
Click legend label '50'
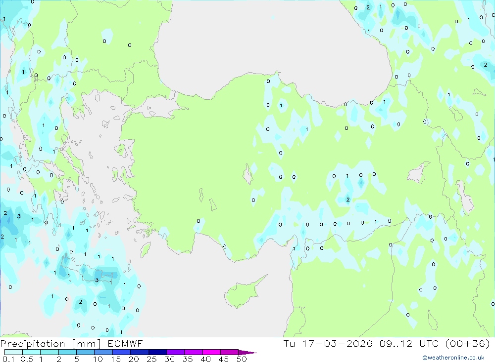[x=242, y=359]
